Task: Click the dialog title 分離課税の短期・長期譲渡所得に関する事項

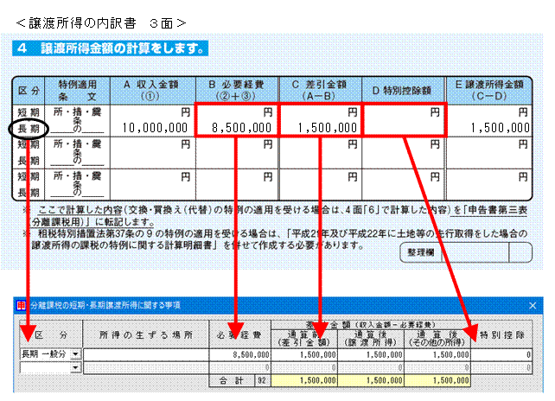Action: click(x=105, y=305)
